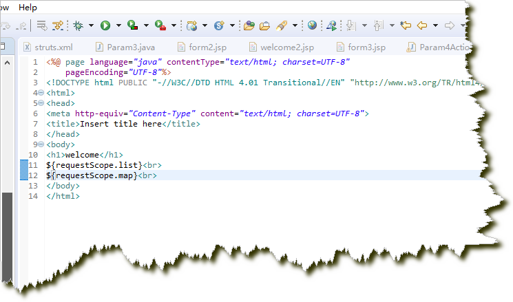513x302 pixels.
Task: Switch to the form2.jsp tab
Action: pyautogui.click(x=202, y=47)
